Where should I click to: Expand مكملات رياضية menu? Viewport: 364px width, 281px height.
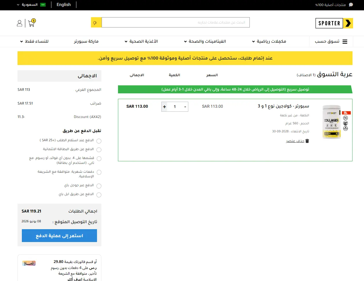coord(269,42)
